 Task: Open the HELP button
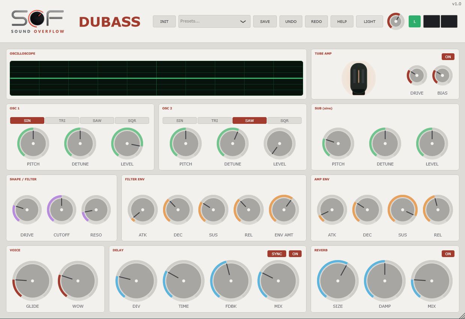pyautogui.click(x=342, y=21)
